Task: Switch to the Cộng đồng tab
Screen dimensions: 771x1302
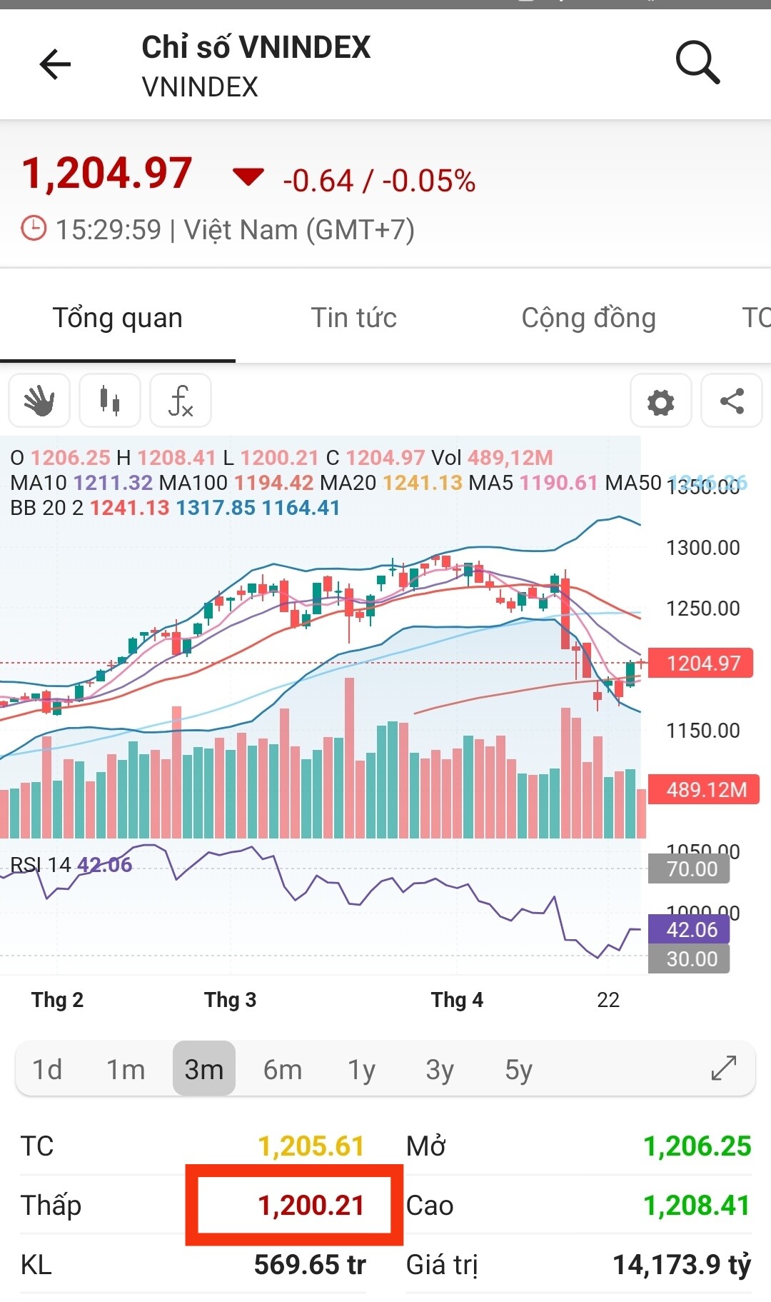Action: pos(588,318)
